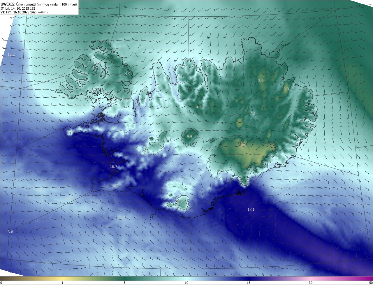
Task: Click the 0 tick on the color scale
Action: pyautogui.click(x=1, y=283)
